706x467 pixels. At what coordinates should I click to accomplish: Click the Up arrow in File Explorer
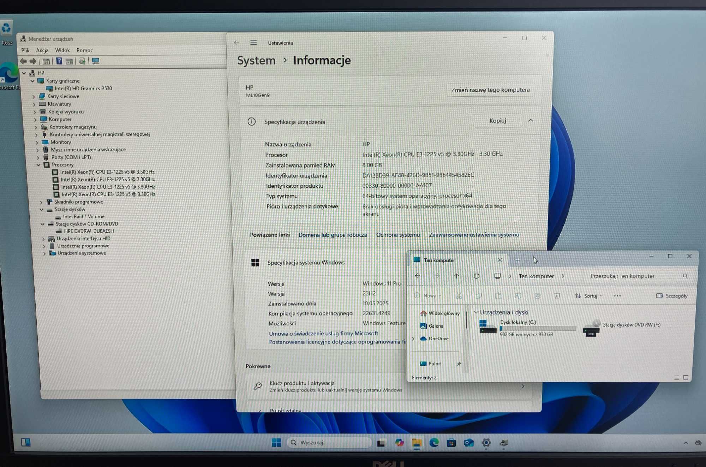pos(456,276)
